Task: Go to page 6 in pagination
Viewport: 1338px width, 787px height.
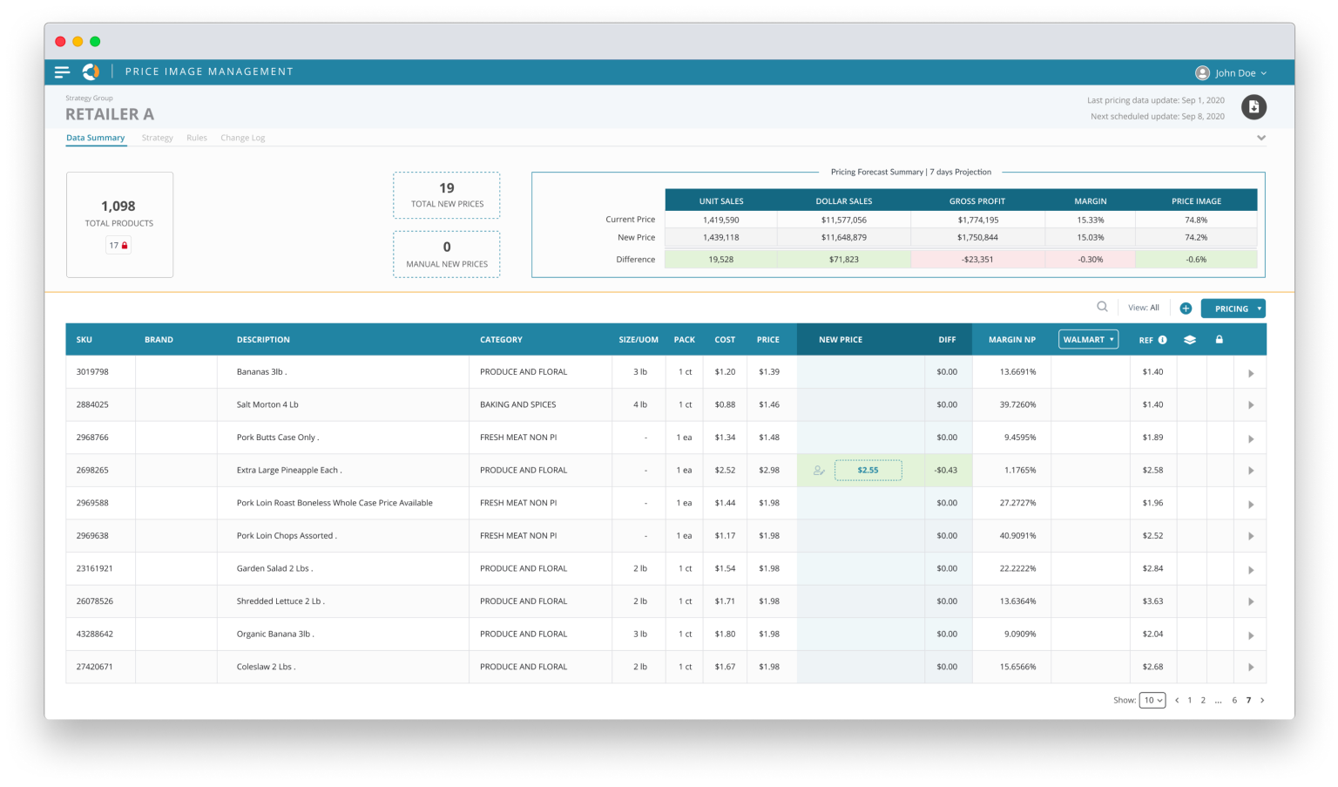Action: click(x=1234, y=701)
